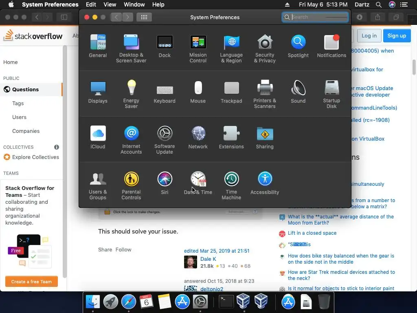The image size is (417, 313).
Task: Open Mission Control preferences
Action: pyautogui.click(x=198, y=49)
